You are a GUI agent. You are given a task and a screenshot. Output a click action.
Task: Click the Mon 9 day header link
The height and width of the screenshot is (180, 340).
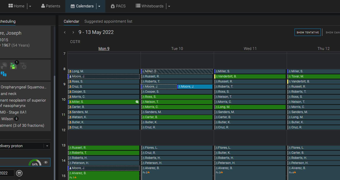tap(104, 49)
